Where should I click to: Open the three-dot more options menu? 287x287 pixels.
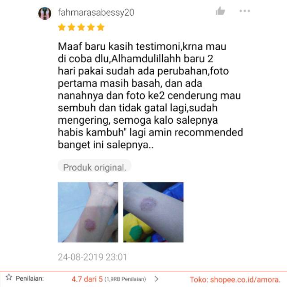click(245, 11)
